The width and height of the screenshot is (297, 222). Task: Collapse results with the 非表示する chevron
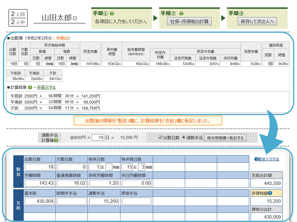35,87
